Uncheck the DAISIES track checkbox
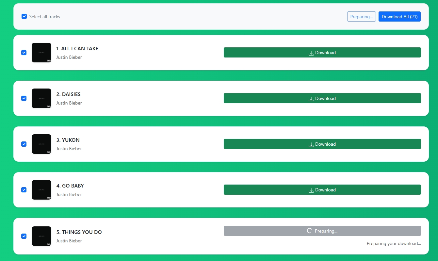 click(x=24, y=98)
